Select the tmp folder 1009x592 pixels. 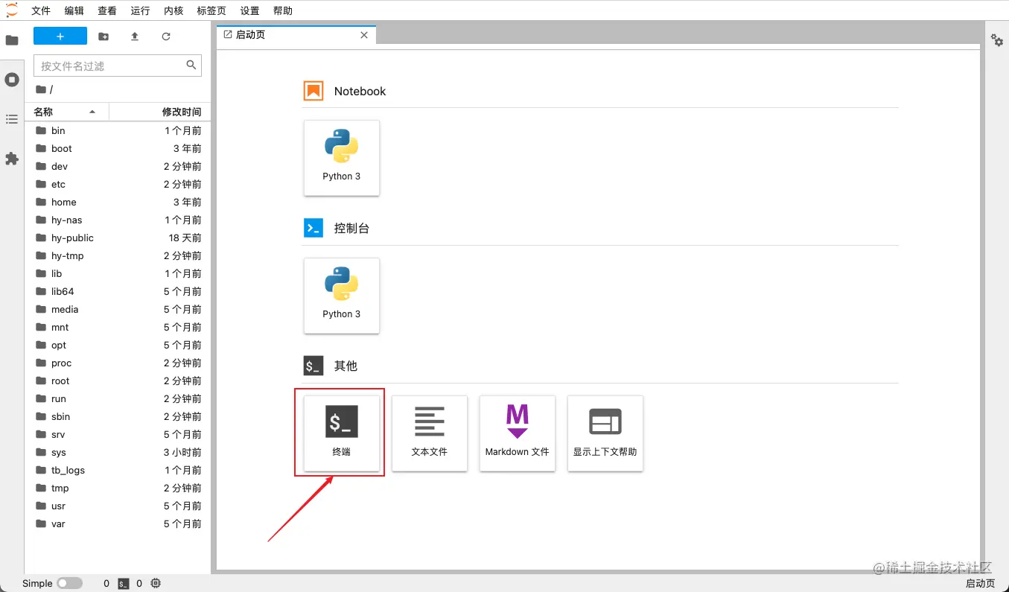[x=118, y=488]
